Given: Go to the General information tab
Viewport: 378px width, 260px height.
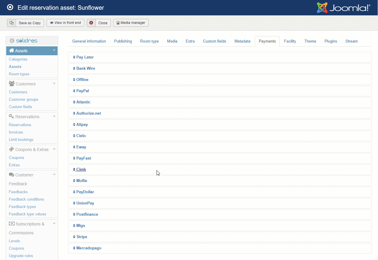Looking at the screenshot, I should (x=89, y=41).
